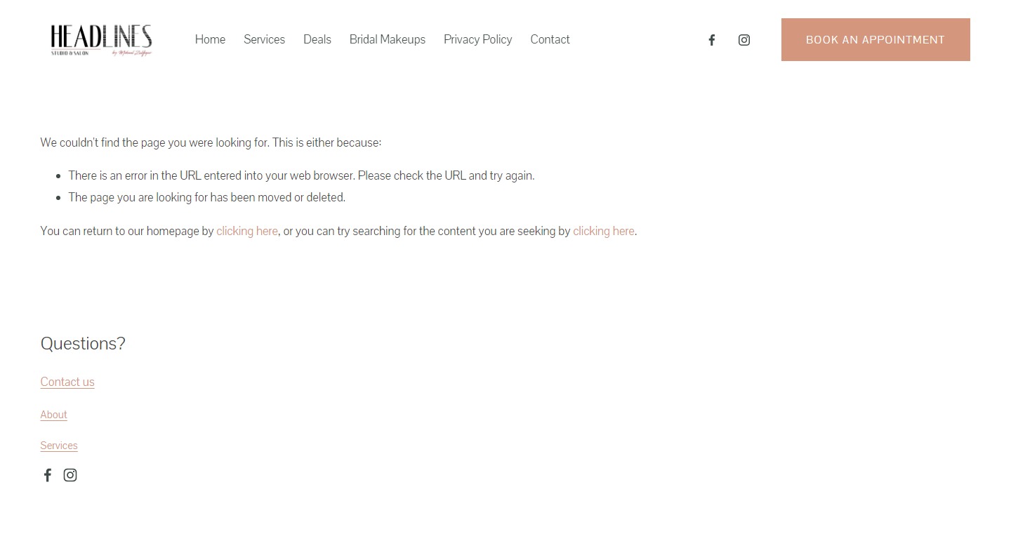
Task: Open Instagram profile from header icon
Action: point(744,40)
